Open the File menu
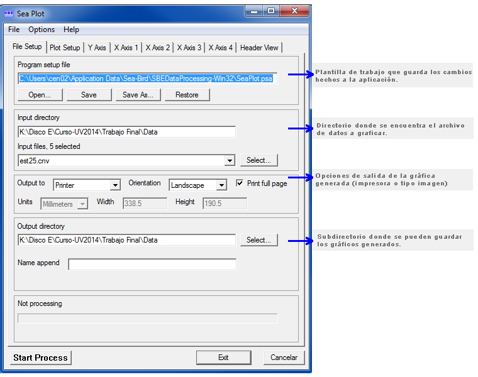478x377 pixels. pos(14,30)
